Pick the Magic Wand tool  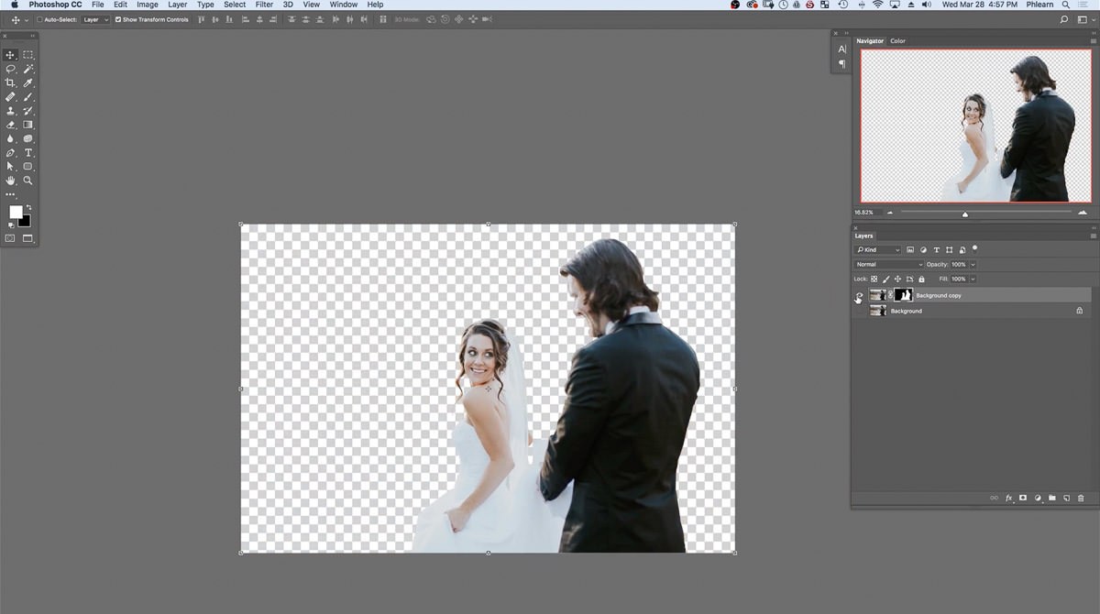(28, 69)
